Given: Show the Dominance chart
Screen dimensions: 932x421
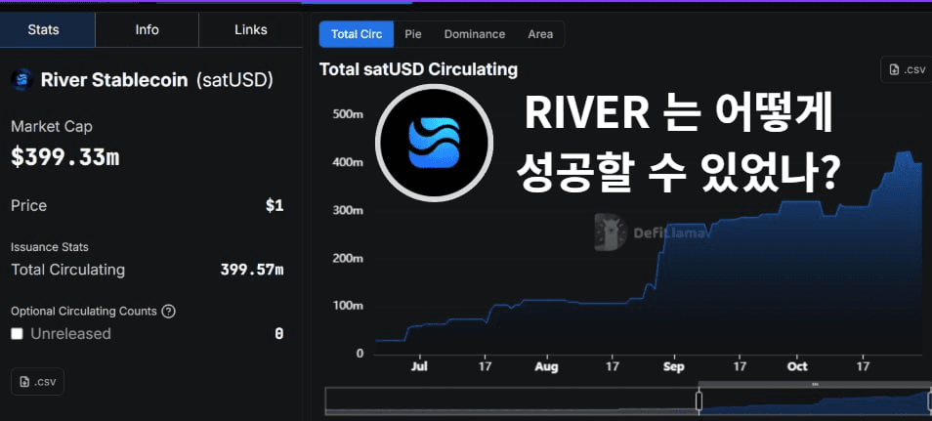Looking at the screenshot, I should coord(474,34).
